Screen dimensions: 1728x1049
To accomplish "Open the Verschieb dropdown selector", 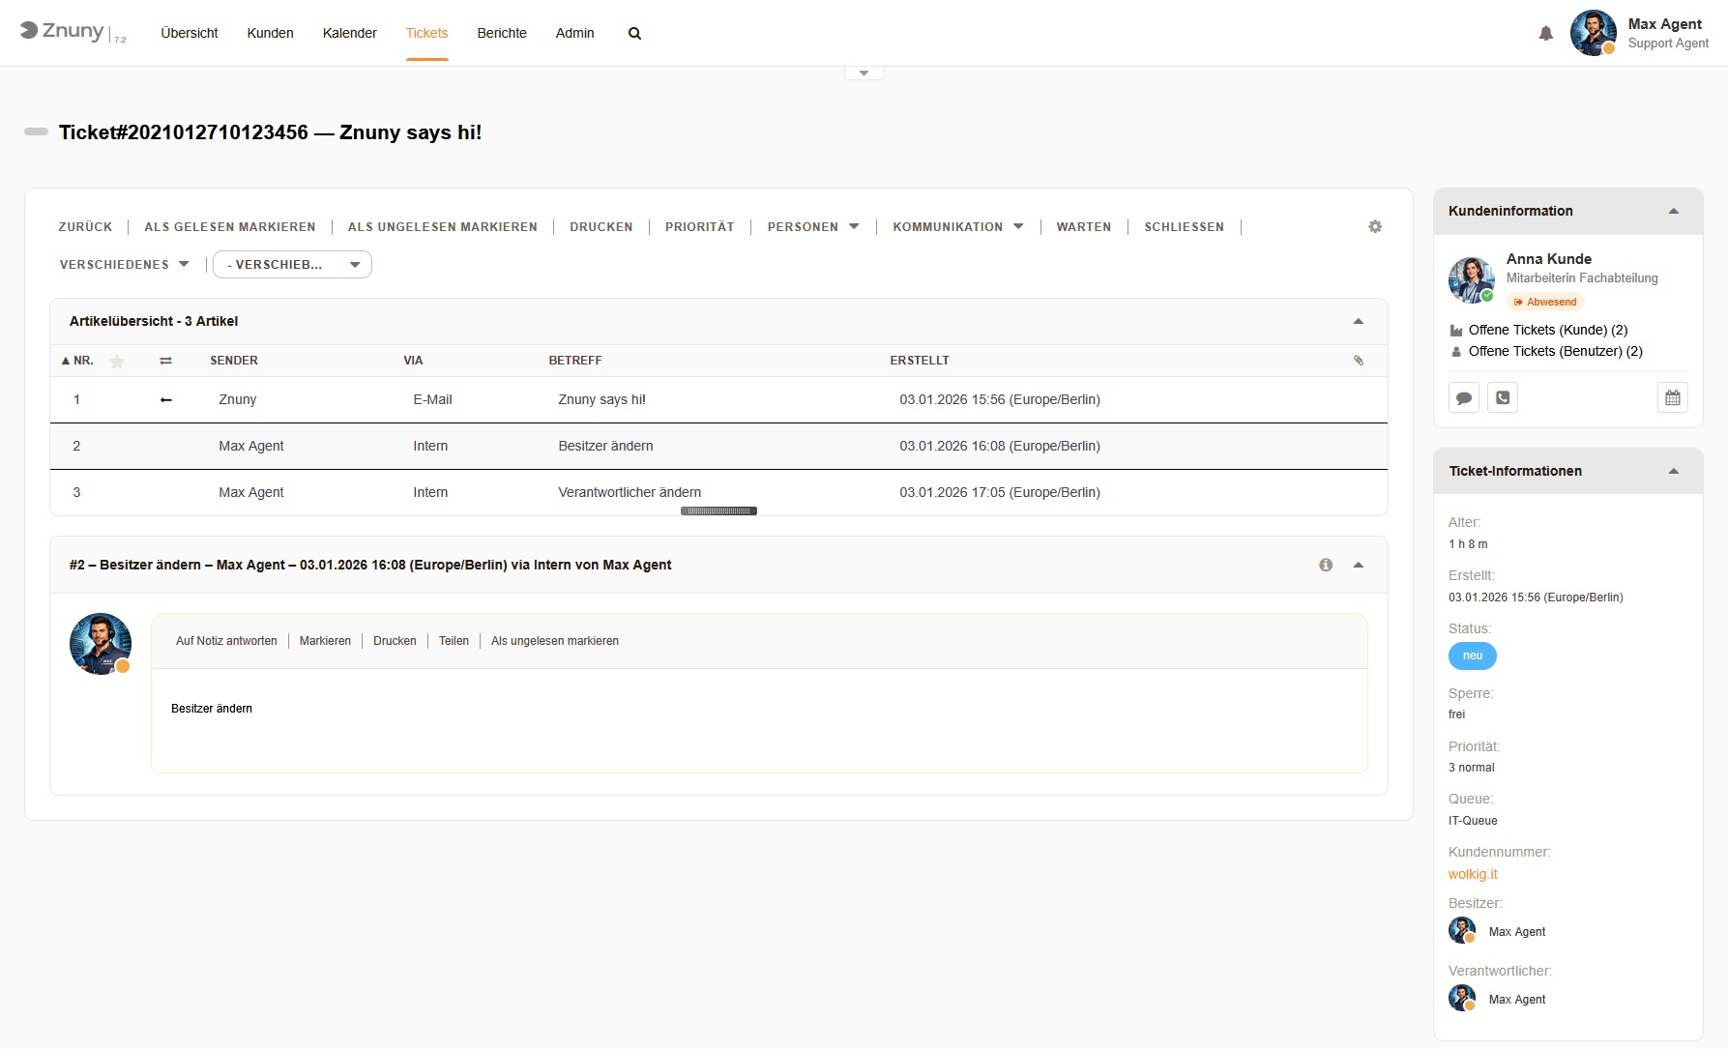I will tap(292, 264).
